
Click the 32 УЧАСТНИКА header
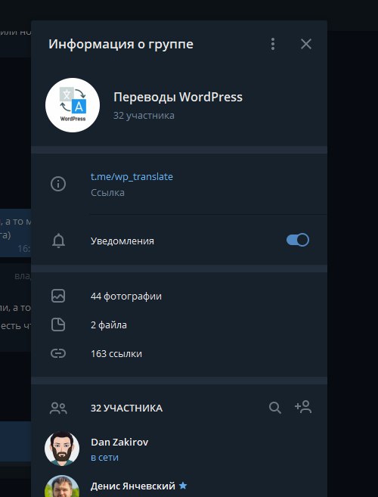click(x=126, y=408)
